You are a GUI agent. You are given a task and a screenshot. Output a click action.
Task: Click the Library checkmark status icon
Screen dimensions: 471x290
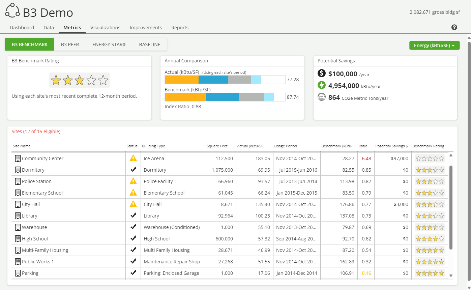point(133,215)
